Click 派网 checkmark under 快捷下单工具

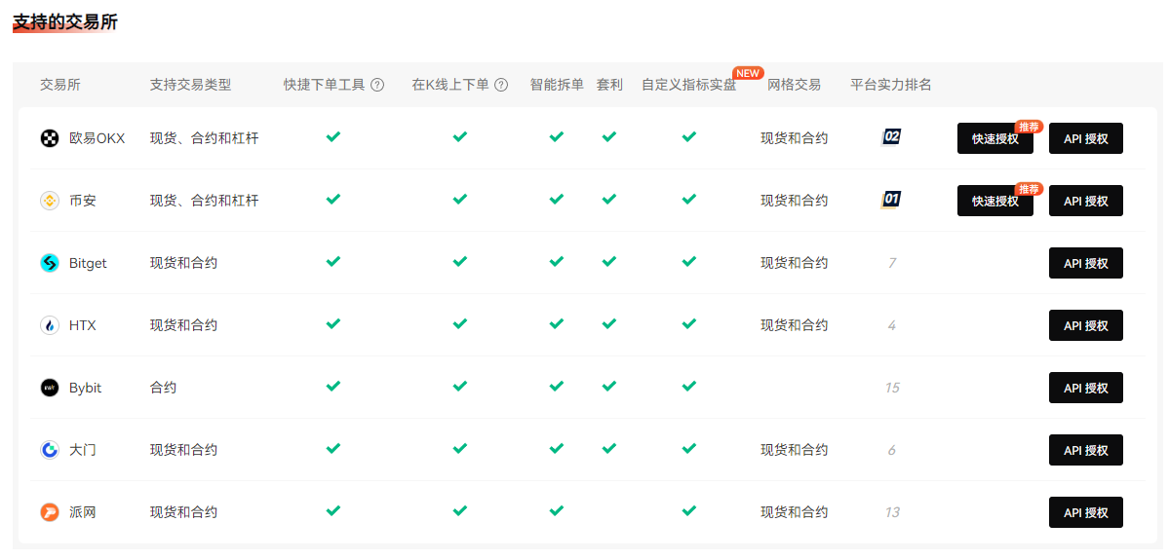coord(333,511)
